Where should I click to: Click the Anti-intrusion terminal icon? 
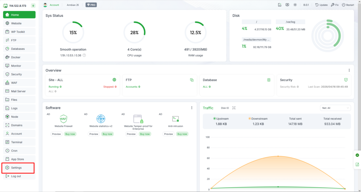pyautogui.click(x=176, y=119)
